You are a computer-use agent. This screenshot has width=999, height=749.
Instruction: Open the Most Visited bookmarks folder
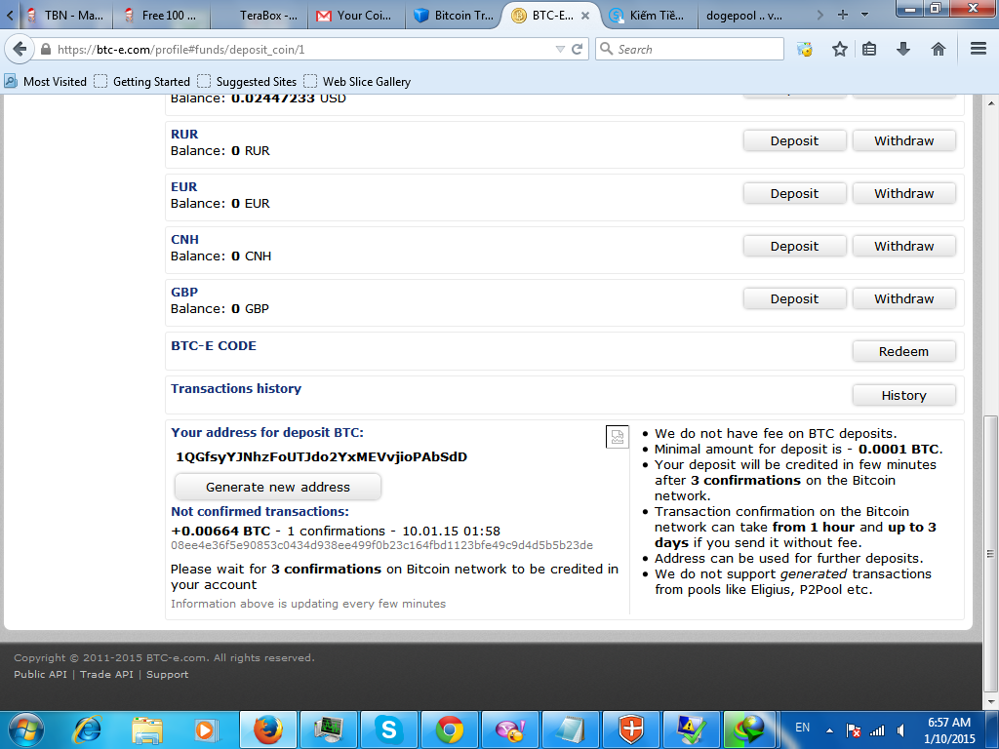pyautogui.click(x=45, y=82)
